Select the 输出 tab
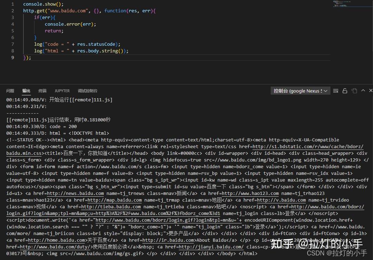 click(x=26, y=91)
